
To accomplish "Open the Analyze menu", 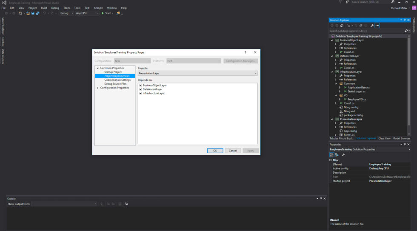I will pos(98,8).
